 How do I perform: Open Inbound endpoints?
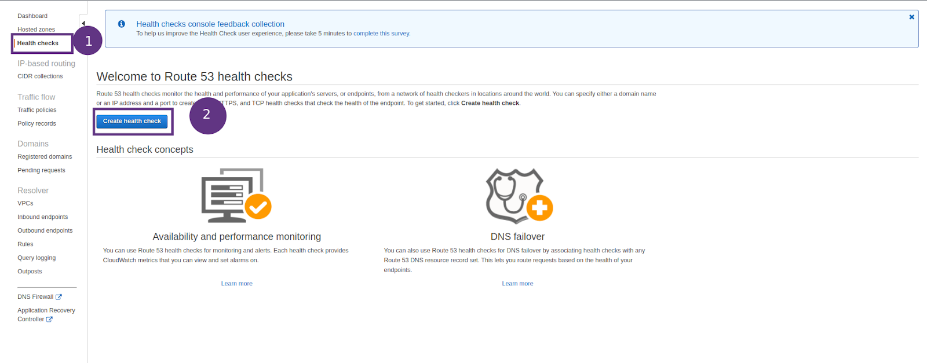tap(42, 217)
